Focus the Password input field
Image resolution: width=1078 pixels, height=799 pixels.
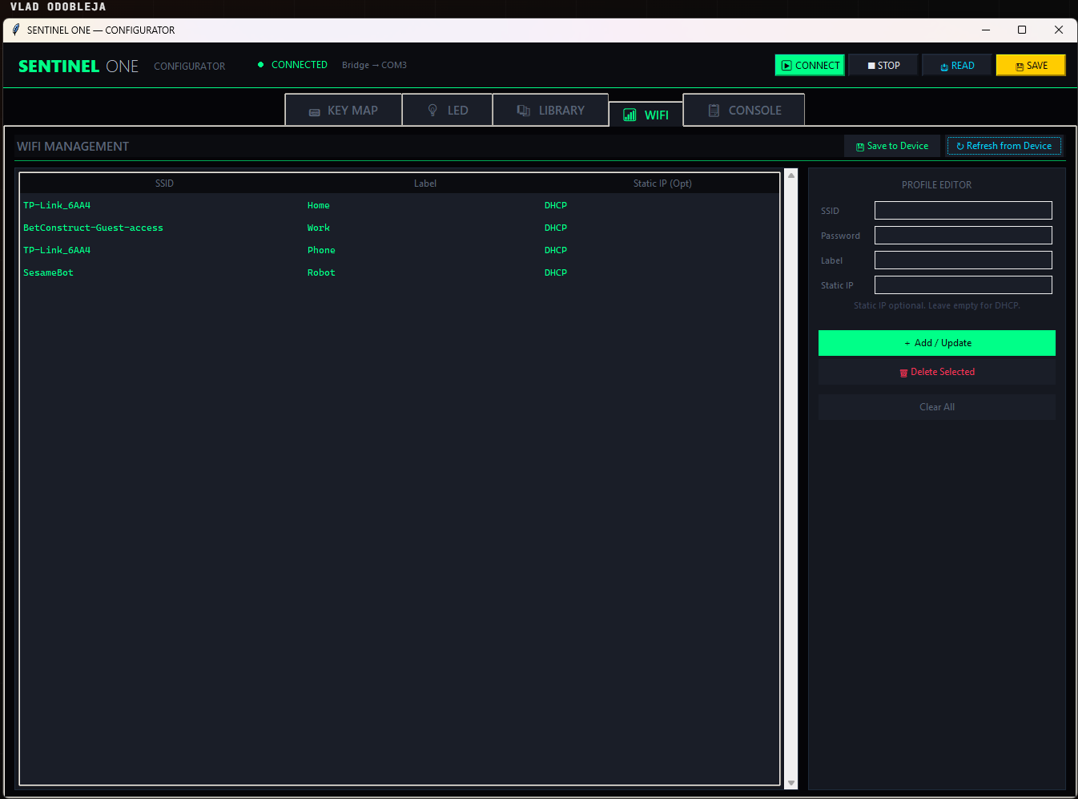point(963,236)
